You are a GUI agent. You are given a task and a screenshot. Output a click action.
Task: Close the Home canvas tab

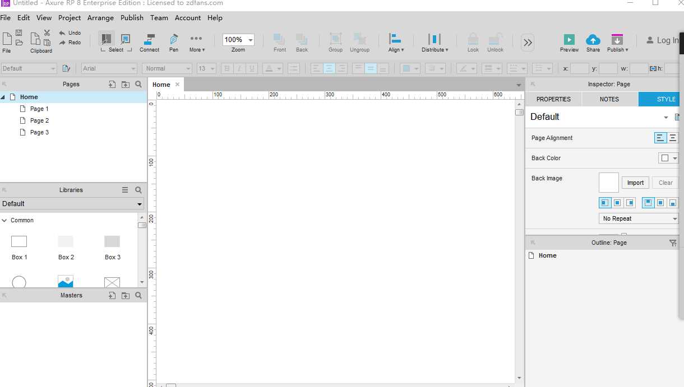(177, 84)
